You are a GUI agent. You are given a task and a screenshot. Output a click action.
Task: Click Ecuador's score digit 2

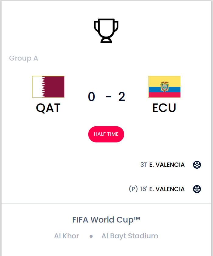point(122,97)
